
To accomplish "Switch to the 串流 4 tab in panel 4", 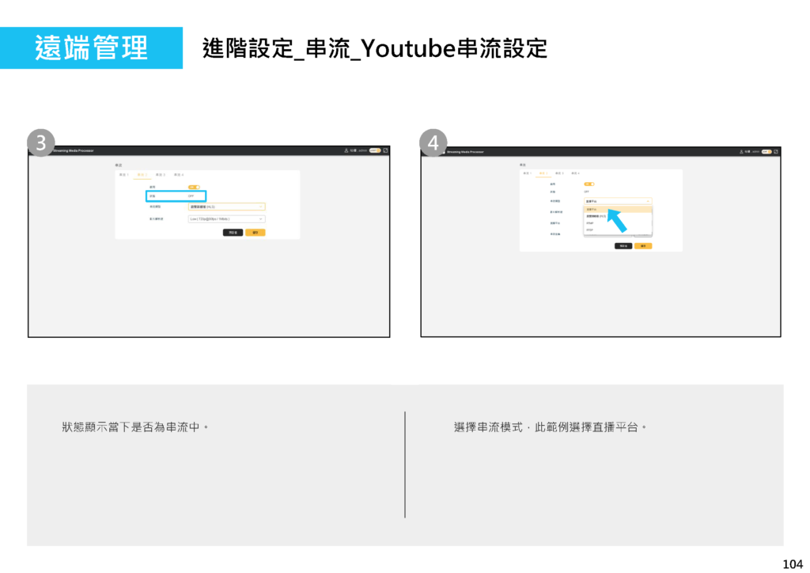I will 574,173.
